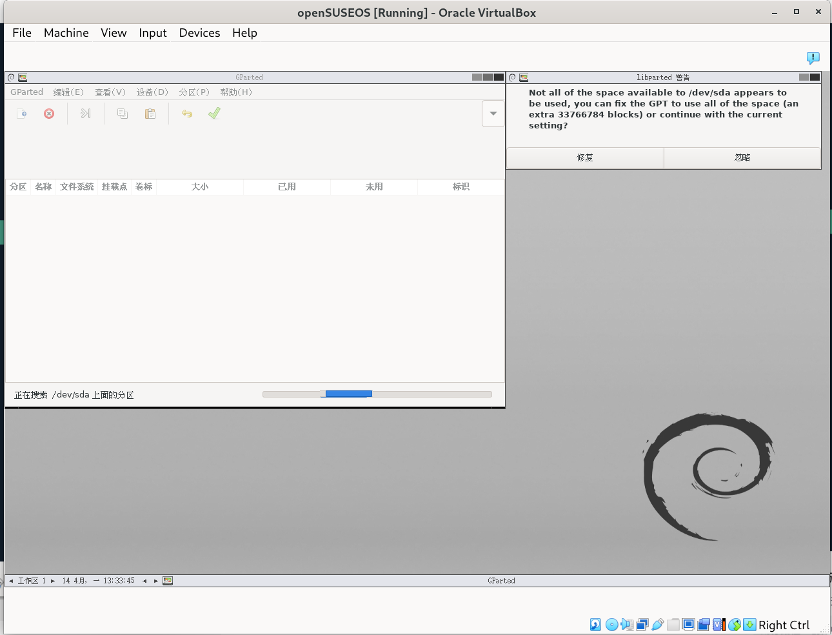Open the 编辑(E) menu
The width and height of the screenshot is (832, 635).
(68, 92)
